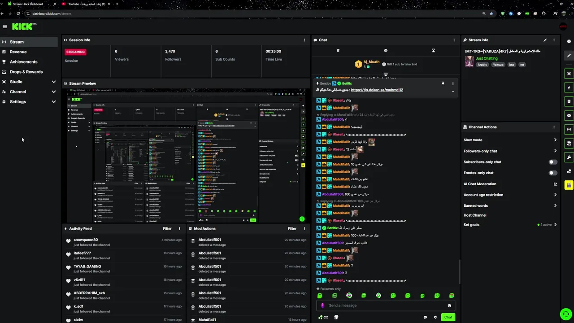Open the hamburger menu beside Kick logo

click(x=5, y=26)
